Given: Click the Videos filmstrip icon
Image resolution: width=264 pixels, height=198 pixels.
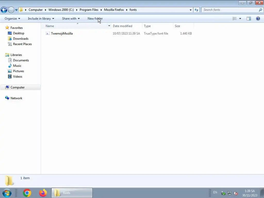Looking at the screenshot, I should point(10,76).
